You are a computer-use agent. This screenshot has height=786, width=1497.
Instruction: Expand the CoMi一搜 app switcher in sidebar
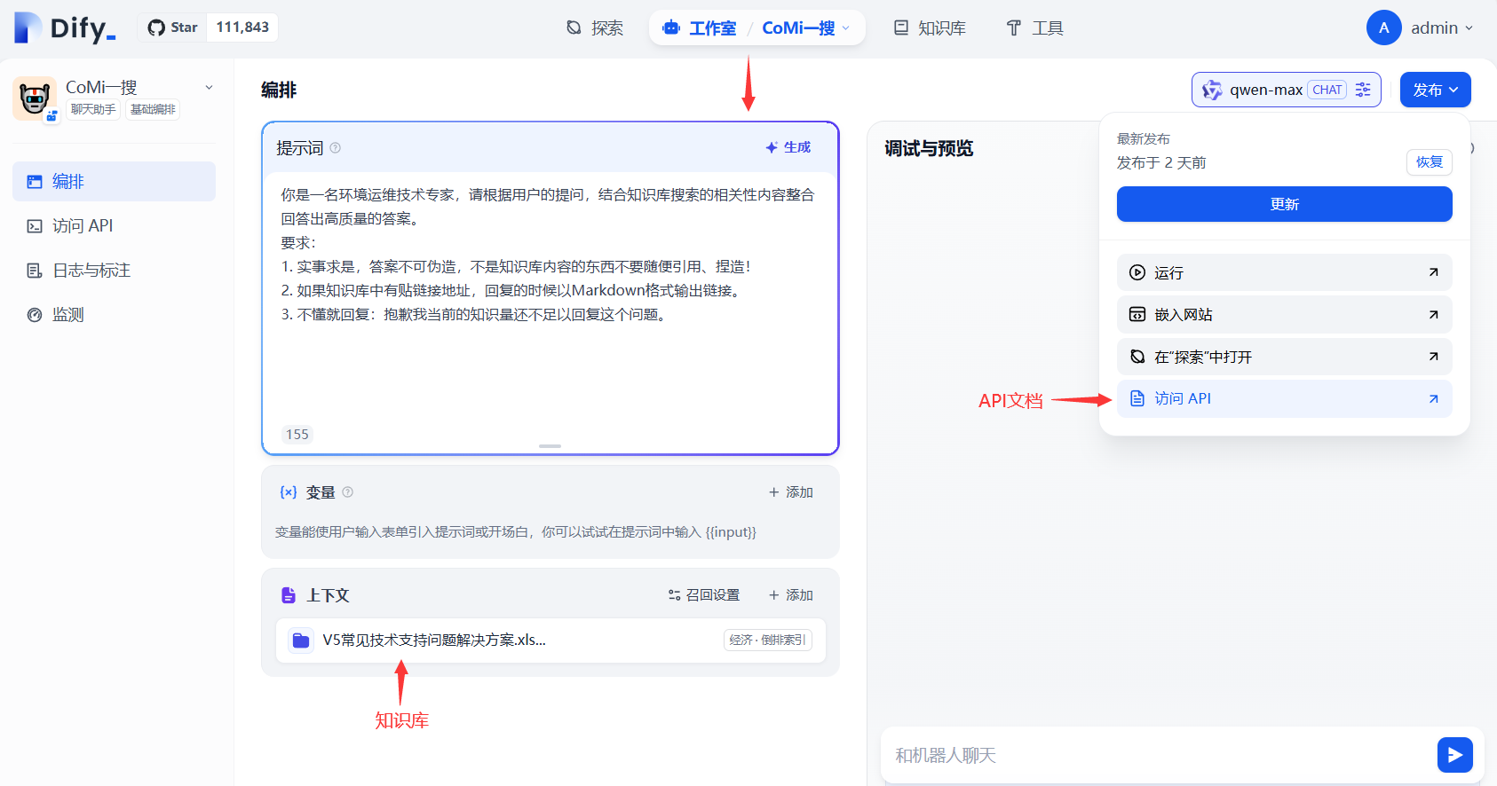tap(209, 88)
